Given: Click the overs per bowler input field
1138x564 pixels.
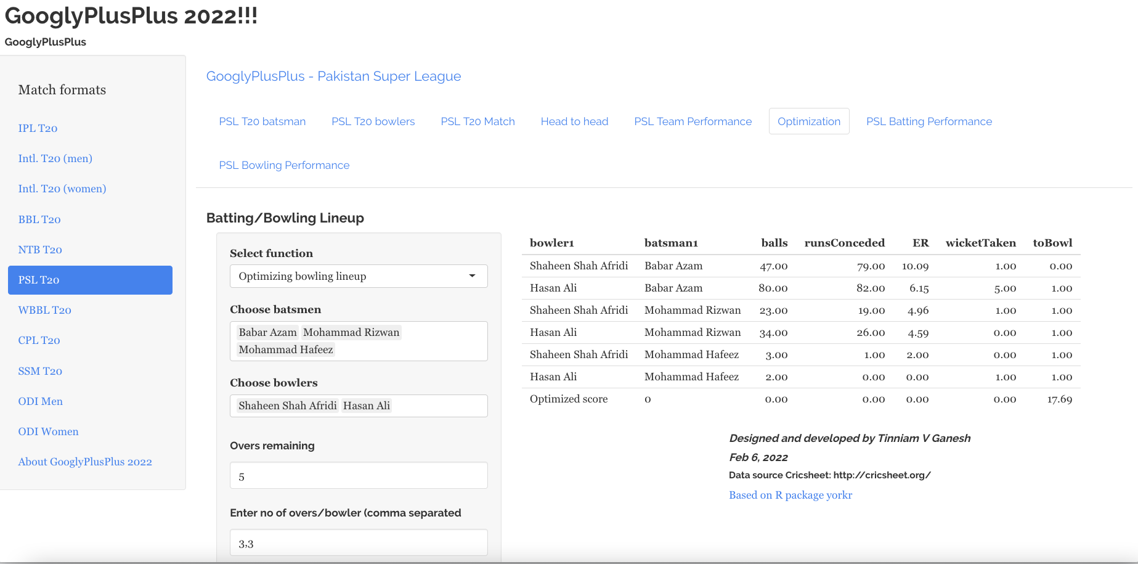Looking at the screenshot, I should (359, 543).
